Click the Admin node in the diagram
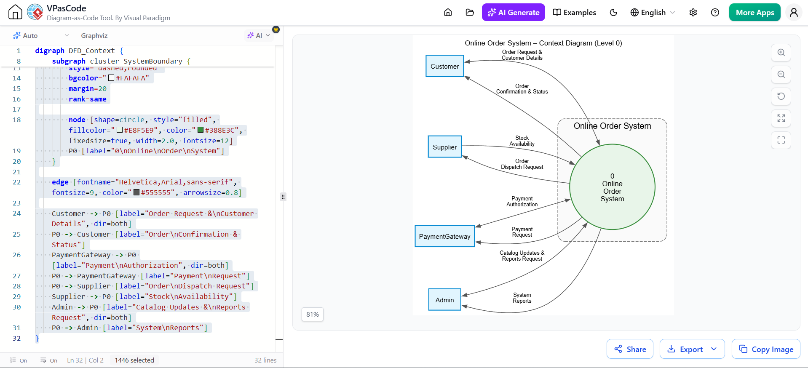808x368 pixels. click(445, 300)
